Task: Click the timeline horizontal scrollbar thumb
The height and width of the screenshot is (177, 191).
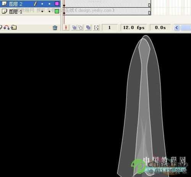Action: click(186, 28)
